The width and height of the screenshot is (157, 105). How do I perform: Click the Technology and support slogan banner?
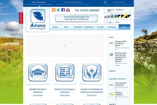pyautogui.click(x=76, y=18)
